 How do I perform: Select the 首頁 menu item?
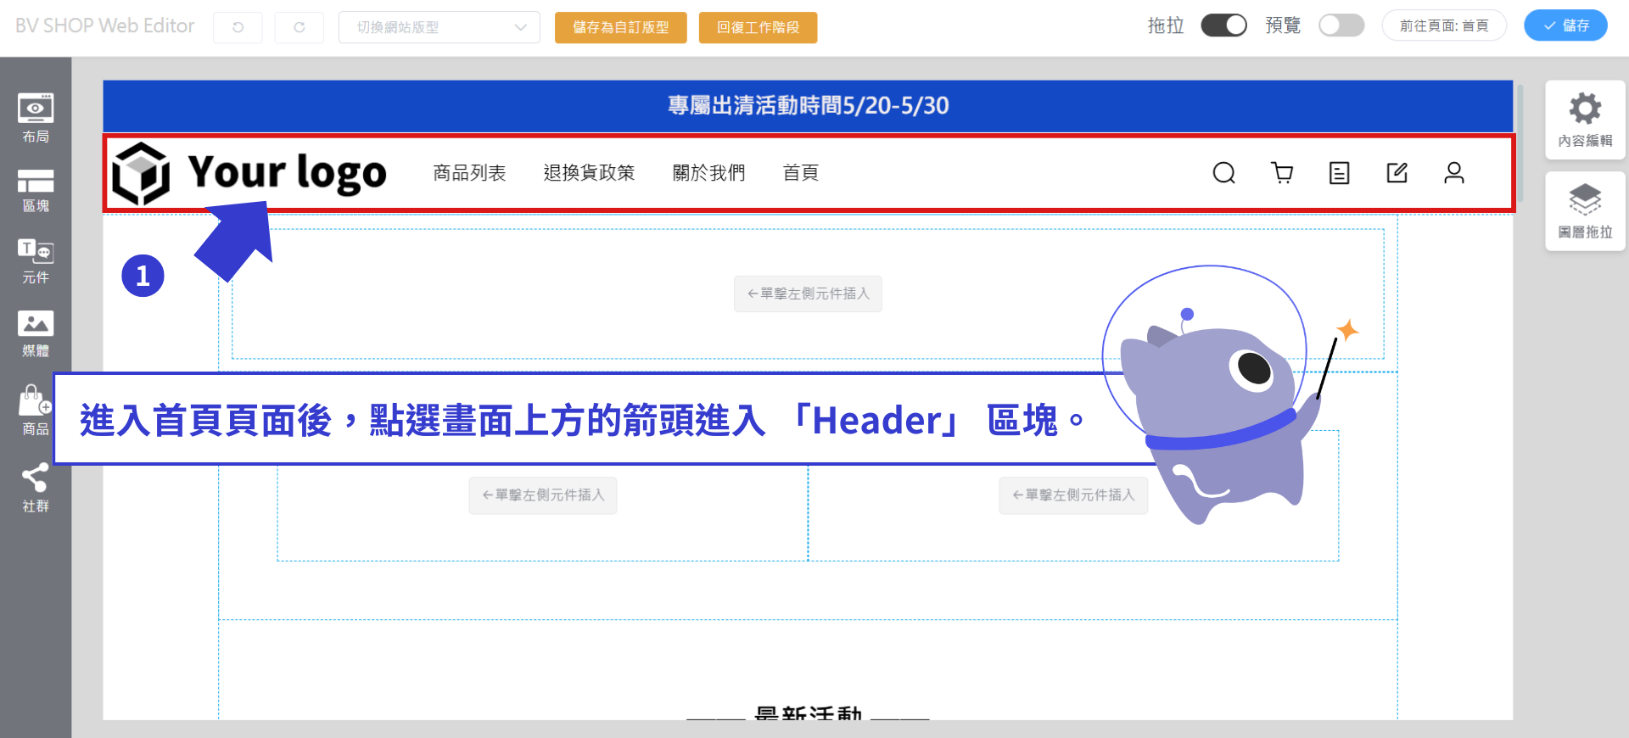click(x=800, y=173)
